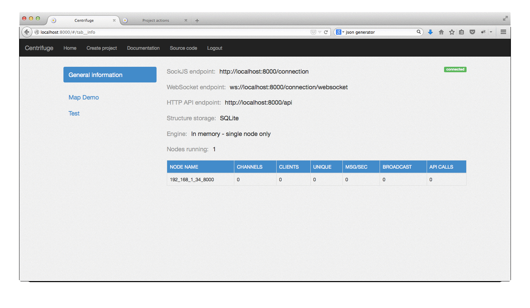
Task: Click the magnifier search icon
Action: 418,32
